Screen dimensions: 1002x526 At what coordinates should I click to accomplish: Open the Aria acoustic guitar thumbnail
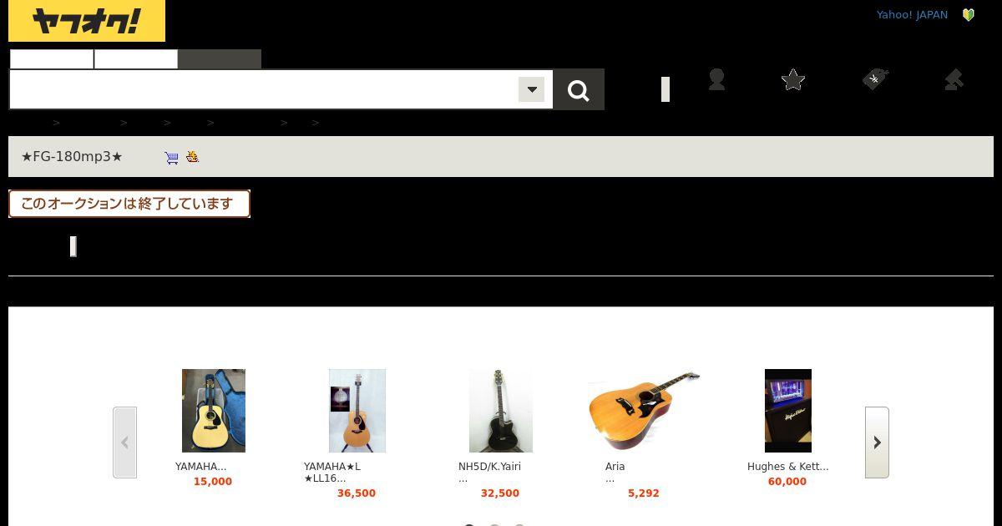pos(643,411)
